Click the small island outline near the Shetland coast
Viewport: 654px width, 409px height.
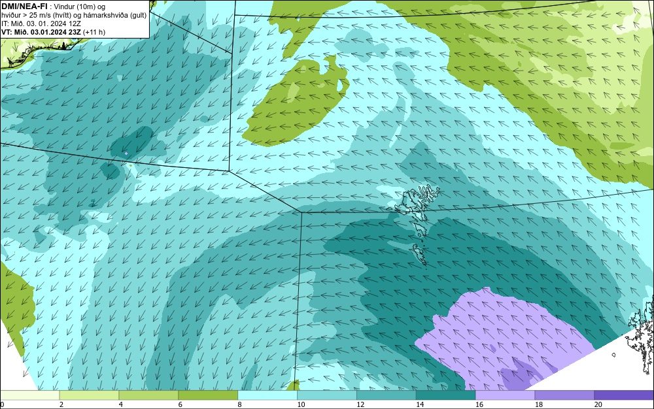coord(613,355)
